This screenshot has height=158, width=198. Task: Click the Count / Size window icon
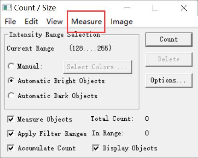coord(7,8)
